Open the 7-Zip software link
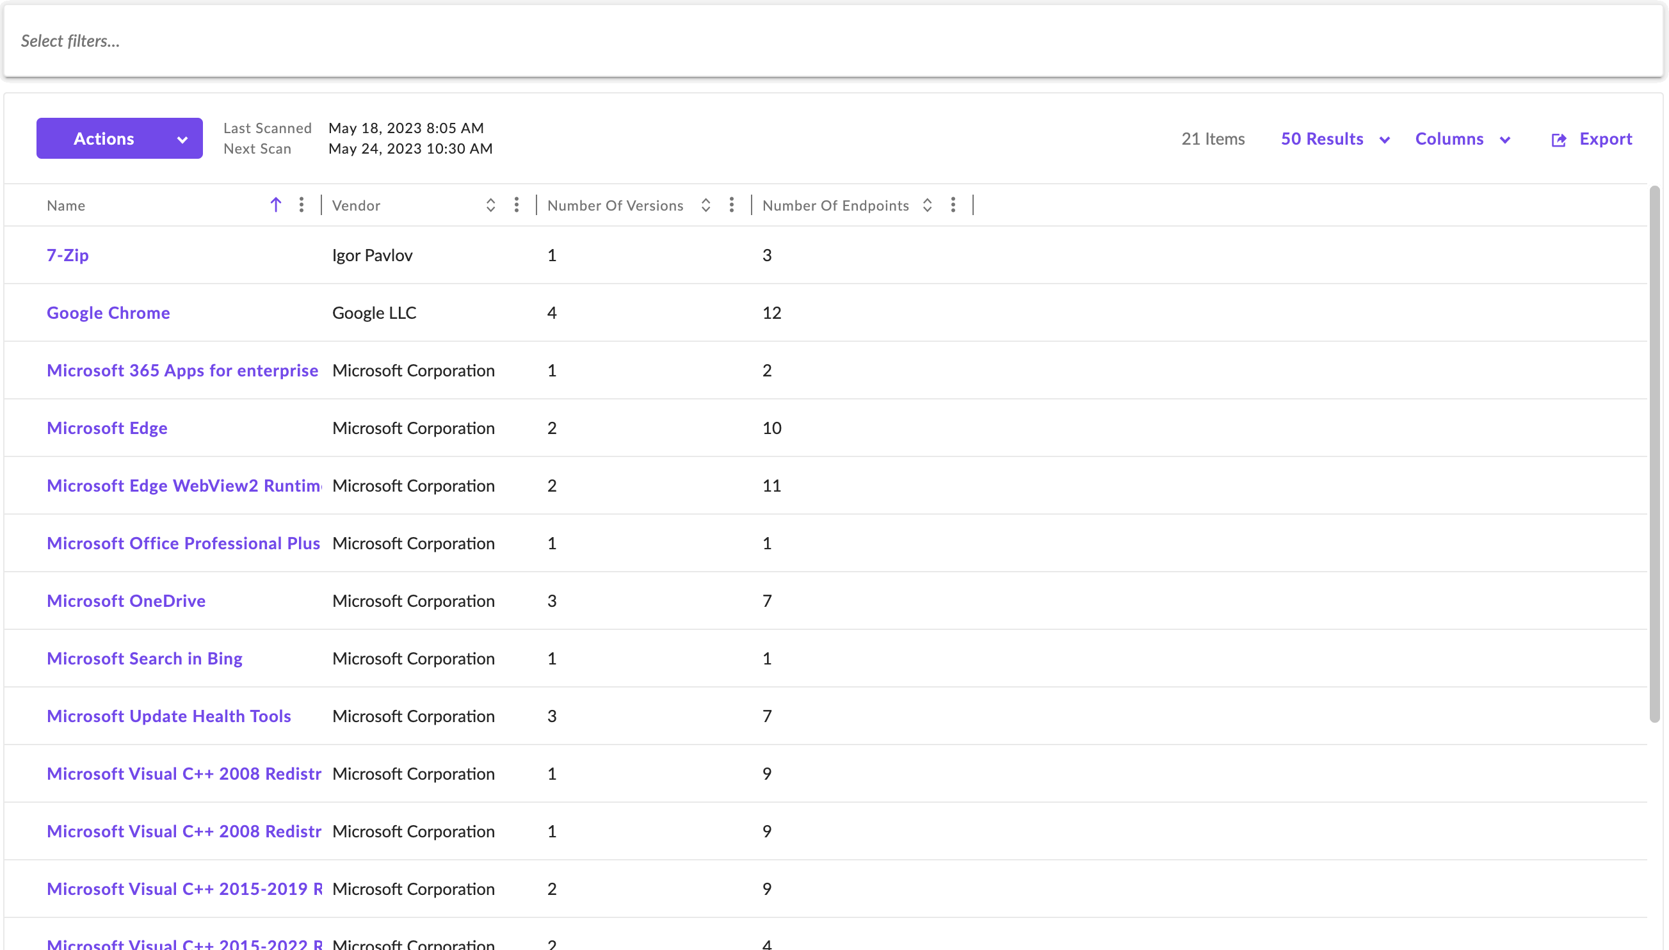The image size is (1669, 950). (x=67, y=255)
